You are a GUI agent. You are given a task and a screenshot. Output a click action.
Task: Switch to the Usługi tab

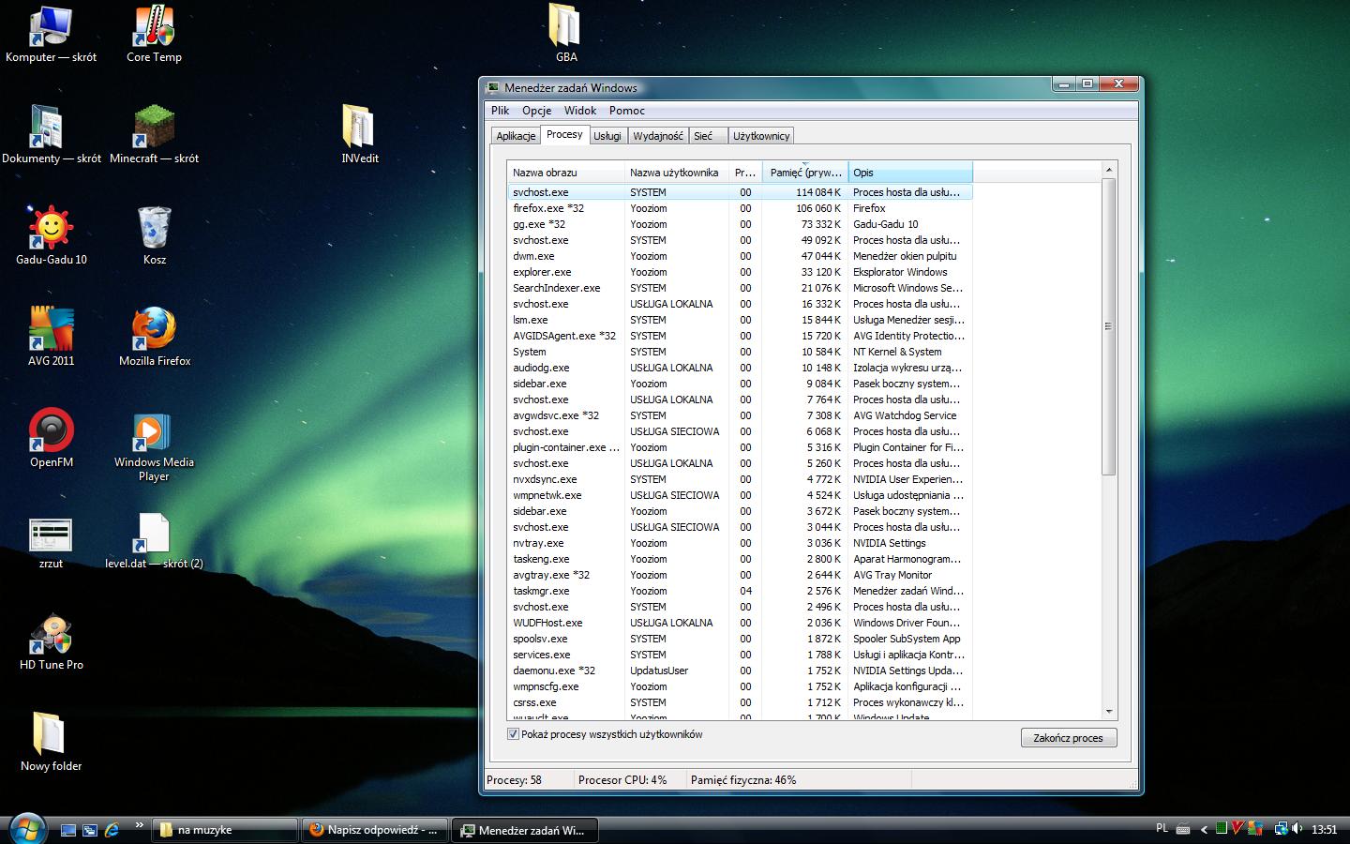click(607, 136)
